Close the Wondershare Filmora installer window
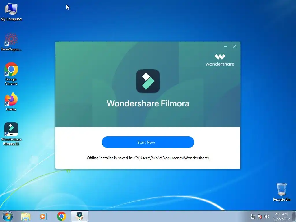Image resolution: width=296 pixels, height=222 pixels. (235, 46)
